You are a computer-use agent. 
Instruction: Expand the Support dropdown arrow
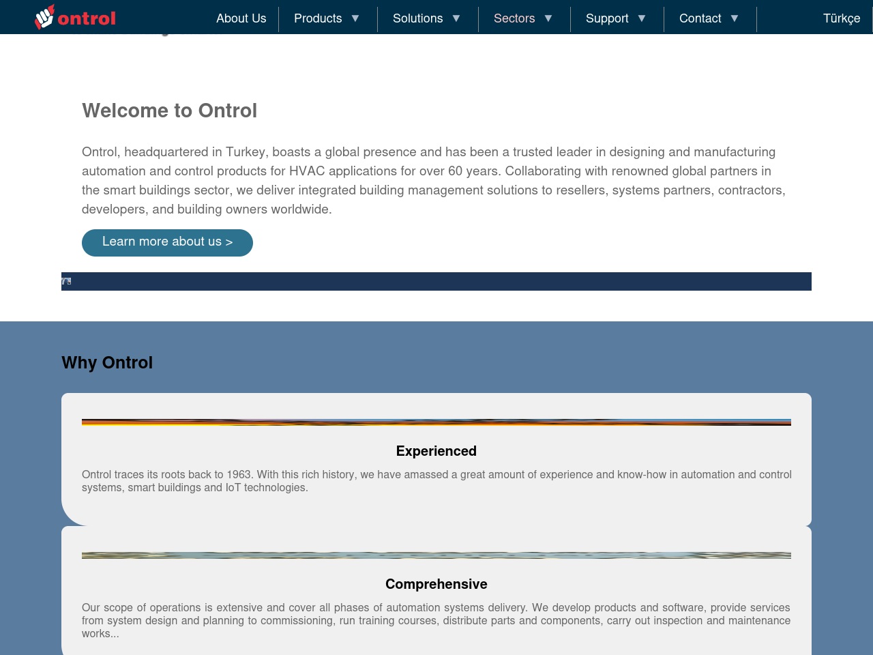(x=642, y=18)
